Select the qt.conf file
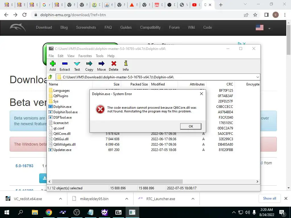The width and height of the screenshot is (291, 218). tap(59, 128)
